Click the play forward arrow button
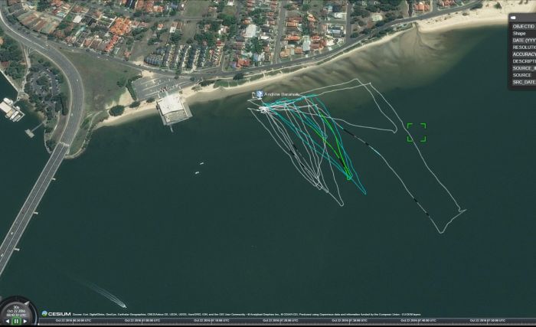This screenshot has width=536, height=327. tap(26, 322)
